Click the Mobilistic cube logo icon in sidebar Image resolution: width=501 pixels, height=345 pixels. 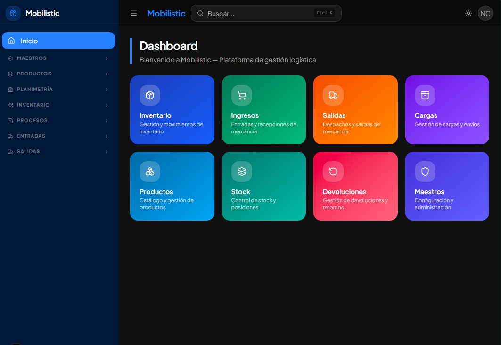pos(13,13)
